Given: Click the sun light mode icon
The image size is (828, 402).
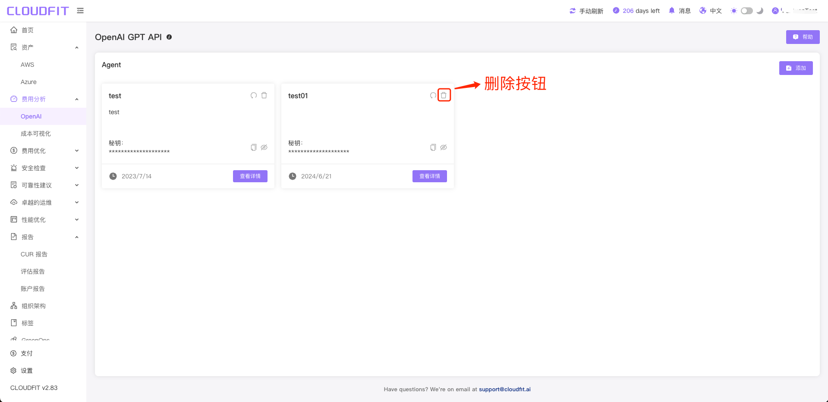Looking at the screenshot, I should (x=734, y=11).
